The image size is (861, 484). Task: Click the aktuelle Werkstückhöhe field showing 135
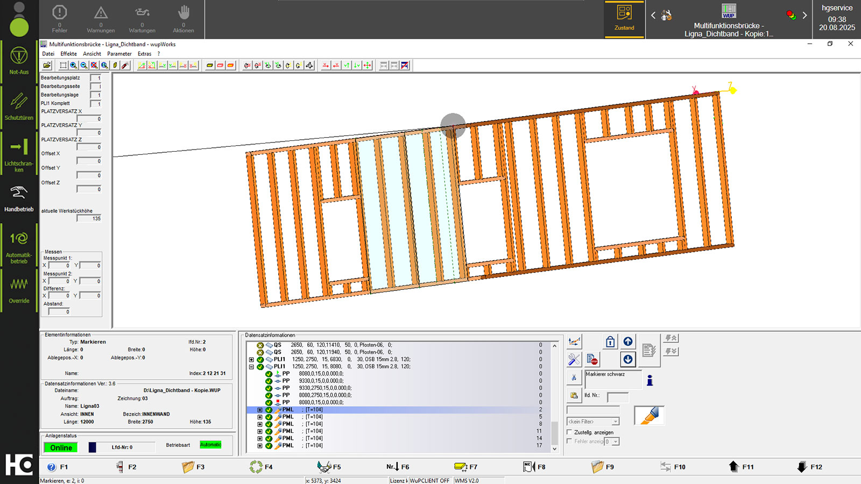[89, 218]
